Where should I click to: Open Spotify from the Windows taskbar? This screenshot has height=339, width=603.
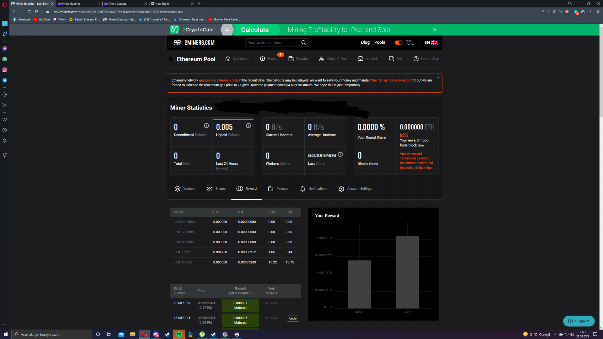click(179, 334)
